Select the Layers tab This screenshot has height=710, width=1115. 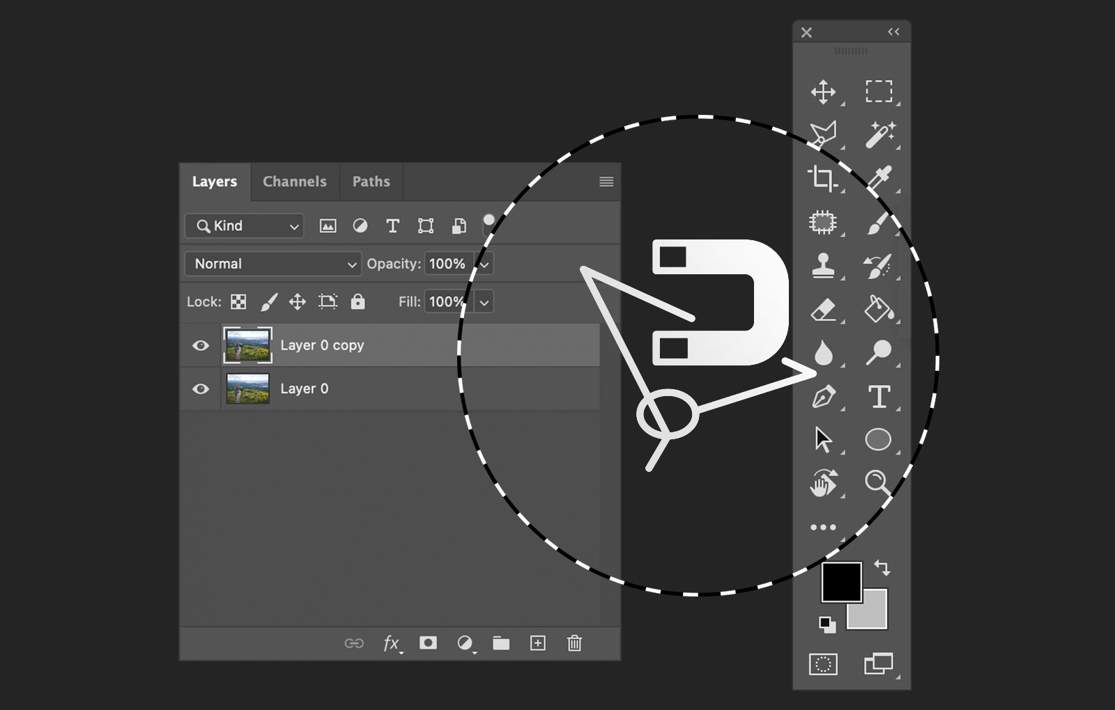(215, 182)
